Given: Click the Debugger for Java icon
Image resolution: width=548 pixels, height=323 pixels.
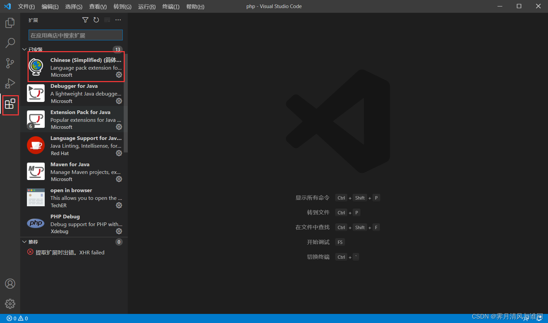Looking at the screenshot, I should coord(36,93).
